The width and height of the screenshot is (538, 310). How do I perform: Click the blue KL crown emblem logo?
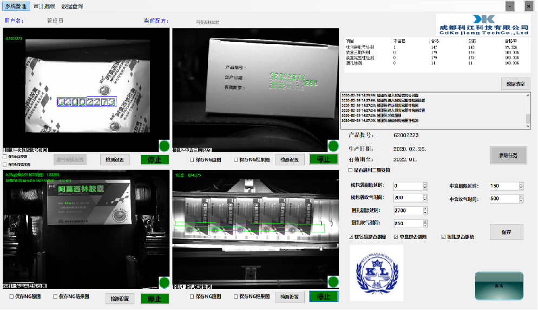coord(377,273)
